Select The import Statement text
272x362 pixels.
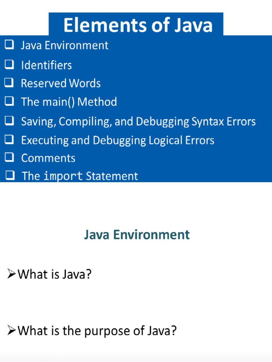pos(80,176)
